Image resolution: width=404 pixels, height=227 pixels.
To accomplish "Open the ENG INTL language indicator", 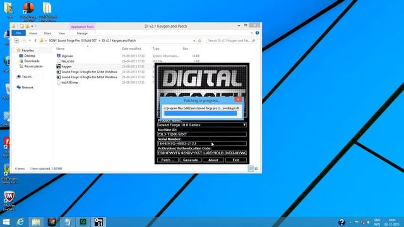I will tap(377, 222).
